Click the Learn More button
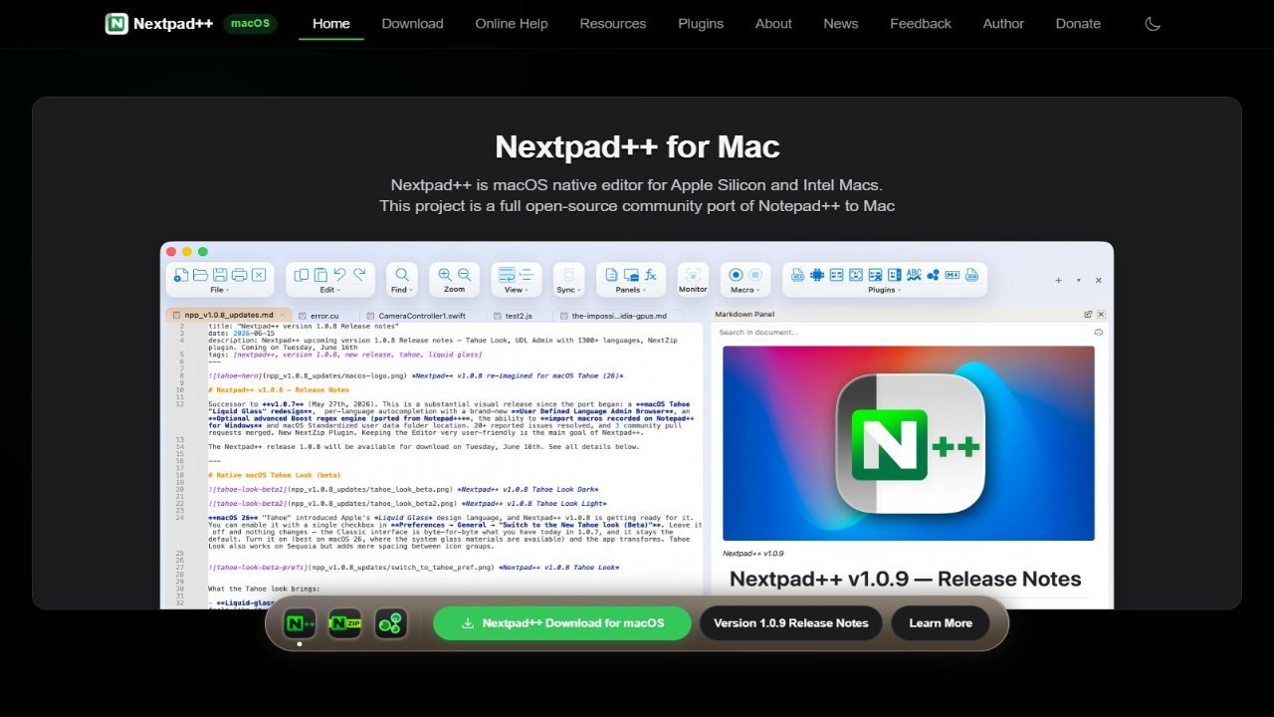The height and width of the screenshot is (717, 1274). pyautogui.click(x=941, y=623)
